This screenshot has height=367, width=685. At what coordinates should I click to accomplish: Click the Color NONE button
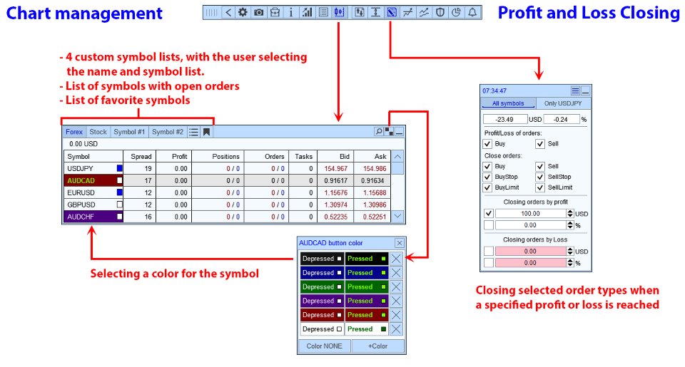(x=324, y=346)
